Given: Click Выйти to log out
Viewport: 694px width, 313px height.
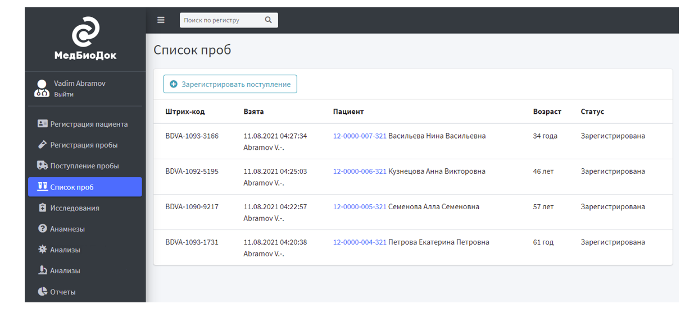Looking at the screenshot, I should tap(63, 95).
